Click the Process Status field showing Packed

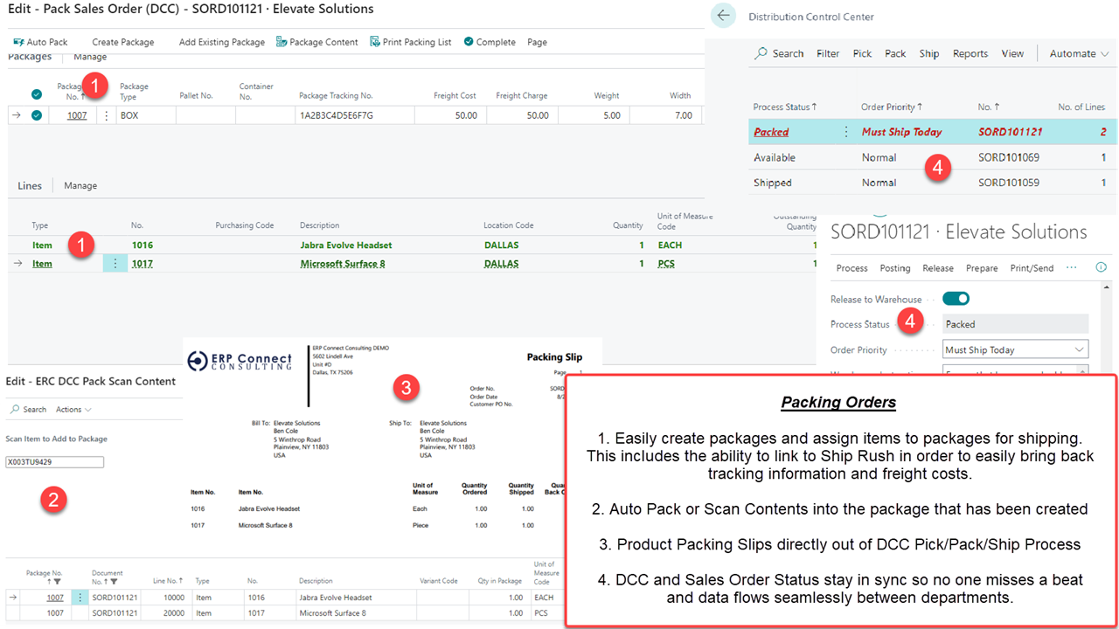coord(1016,324)
